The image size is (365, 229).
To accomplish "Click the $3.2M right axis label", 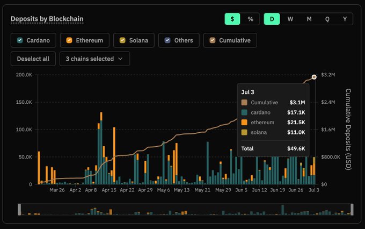I will tap(328, 75).
